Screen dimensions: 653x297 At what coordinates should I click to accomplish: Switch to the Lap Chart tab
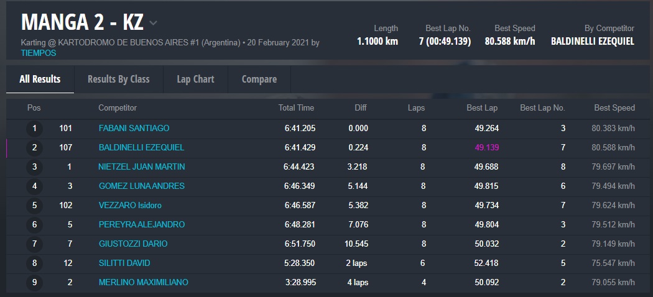coord(195,79)
